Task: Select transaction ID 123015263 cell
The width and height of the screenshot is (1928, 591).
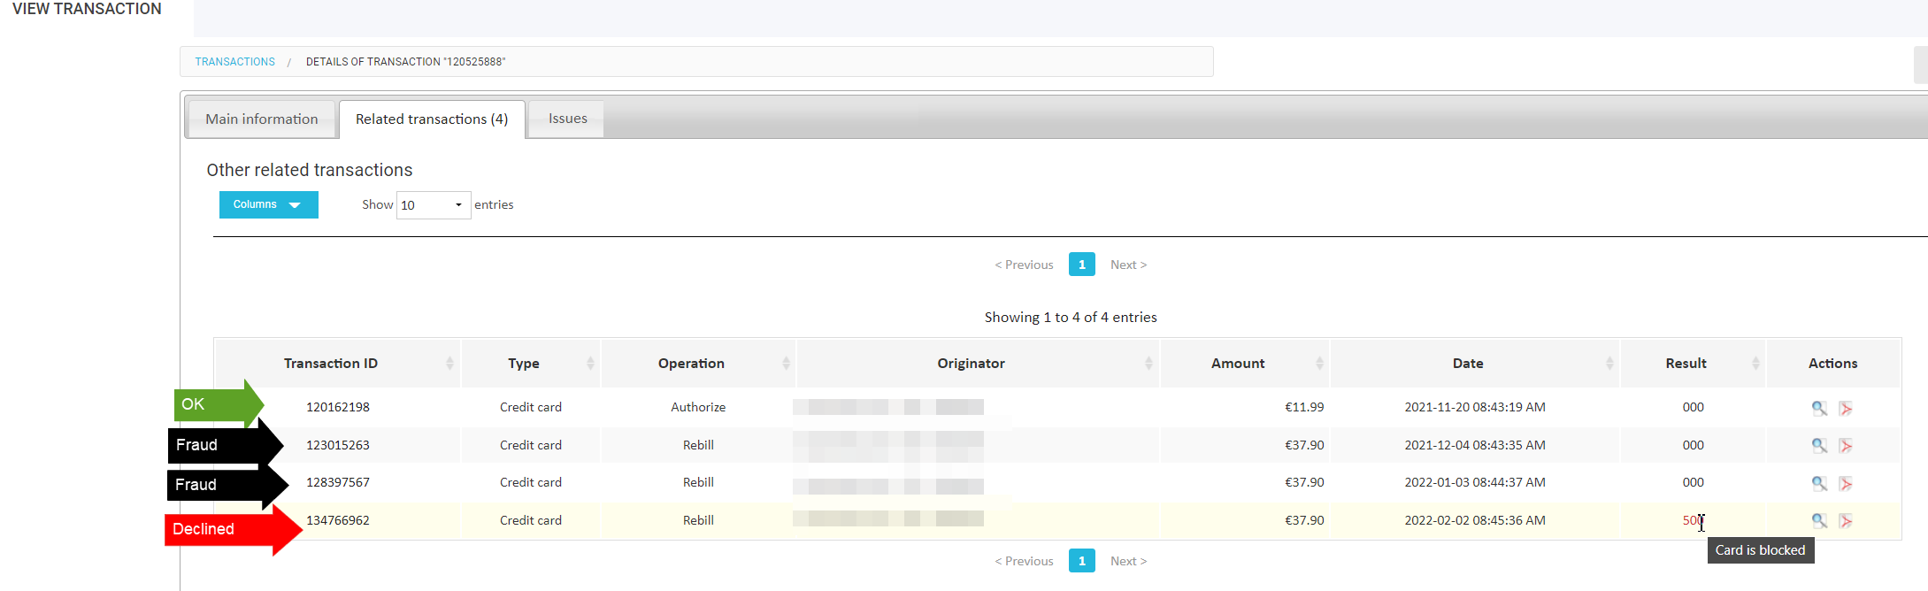Action: 338,445
